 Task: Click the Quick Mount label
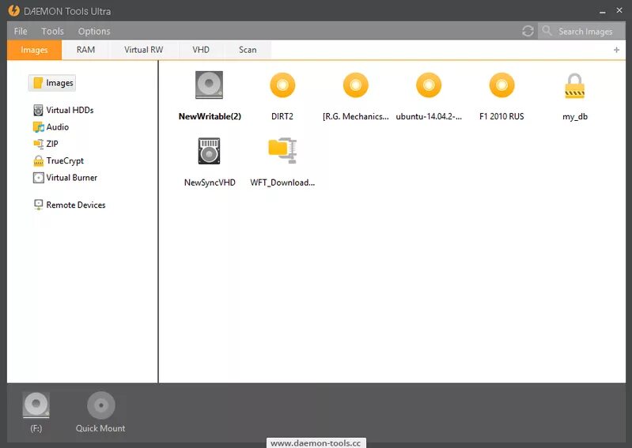click(x=100, y=428)
